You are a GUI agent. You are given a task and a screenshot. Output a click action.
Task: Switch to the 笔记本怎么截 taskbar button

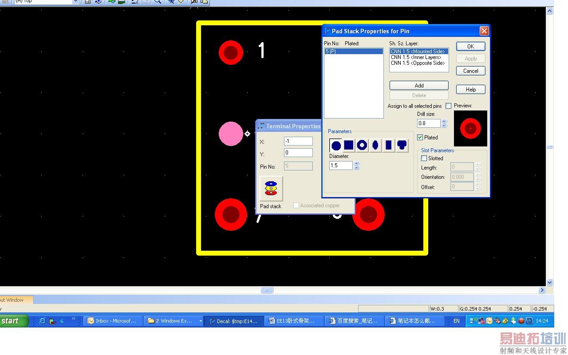[x=415, y=321]
